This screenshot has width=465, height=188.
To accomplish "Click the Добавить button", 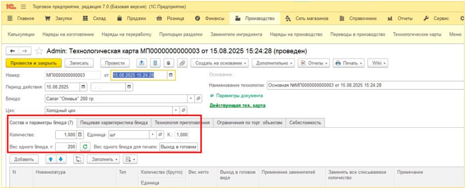I will pos(24,159).
